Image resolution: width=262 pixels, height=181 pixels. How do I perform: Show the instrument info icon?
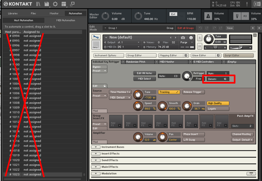tap(191, 37)
